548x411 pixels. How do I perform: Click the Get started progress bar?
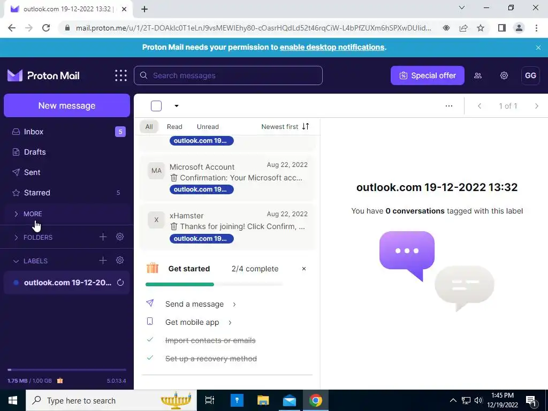pyautogui.click(x=214, y=285)
